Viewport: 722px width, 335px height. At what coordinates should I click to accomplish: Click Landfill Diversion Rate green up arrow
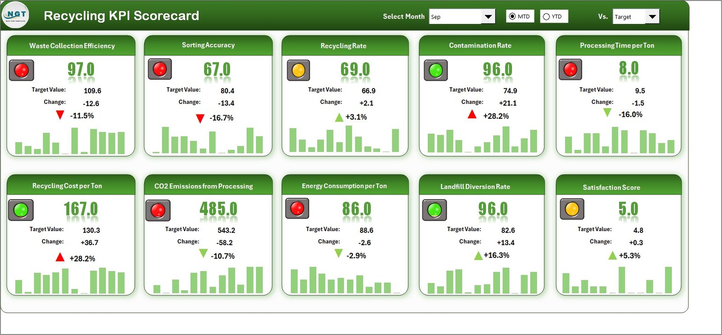coord(478,256)
